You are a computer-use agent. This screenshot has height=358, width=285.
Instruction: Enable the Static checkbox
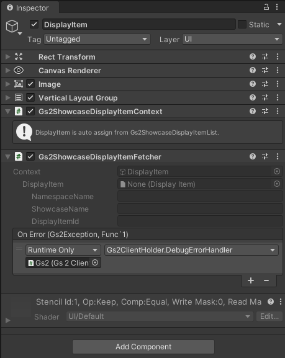(x=242, y=24)
